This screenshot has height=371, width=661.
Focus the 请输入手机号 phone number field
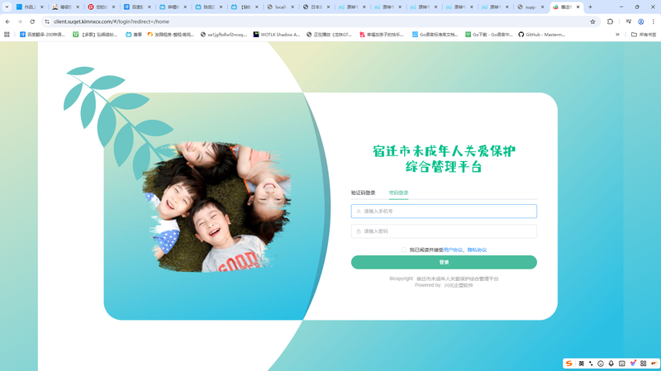click(x=444, y=212)
